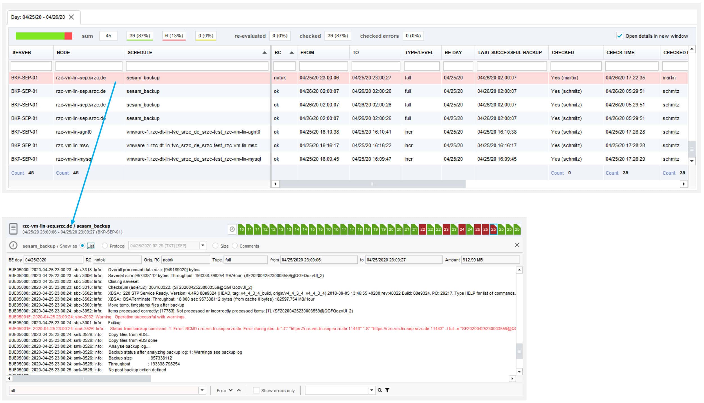Jump to next error (down chevron)

[231, 390]
